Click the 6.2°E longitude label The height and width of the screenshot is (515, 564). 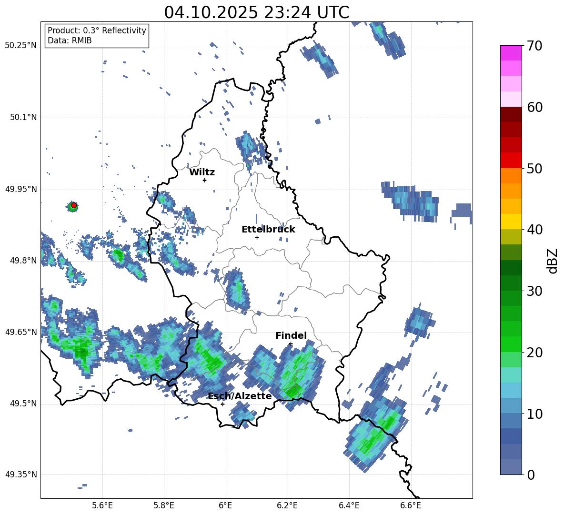pyautogui.click(x=287, y=505)
